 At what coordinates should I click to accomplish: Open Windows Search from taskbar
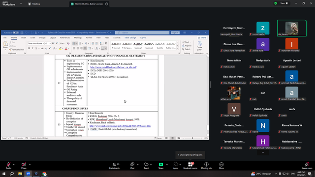12,174
